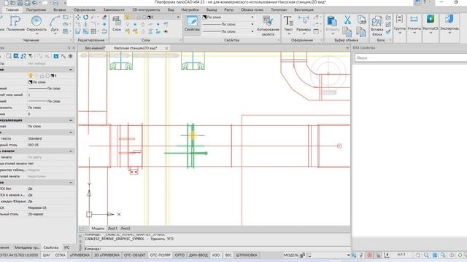Image resolution: width=467 pixels, height=262 pixels.
Task: Open the Экспертиза tool
Action: pyautogui.click(x=449, y=24)
